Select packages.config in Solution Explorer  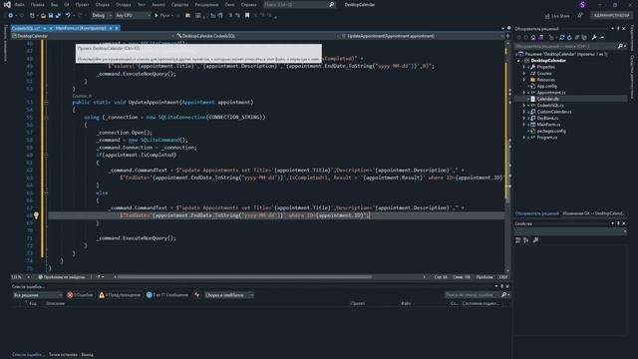551,131
